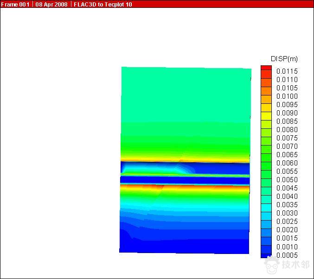Click the 0.0045 legend value label
This screenshot has width=314, height=279.
click(x=287, y=188)
